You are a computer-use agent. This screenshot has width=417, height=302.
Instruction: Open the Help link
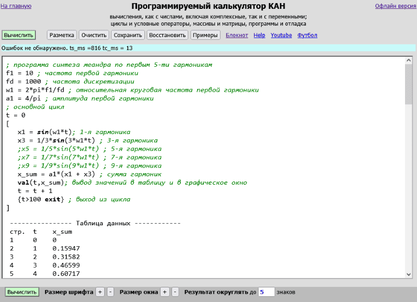260,35
